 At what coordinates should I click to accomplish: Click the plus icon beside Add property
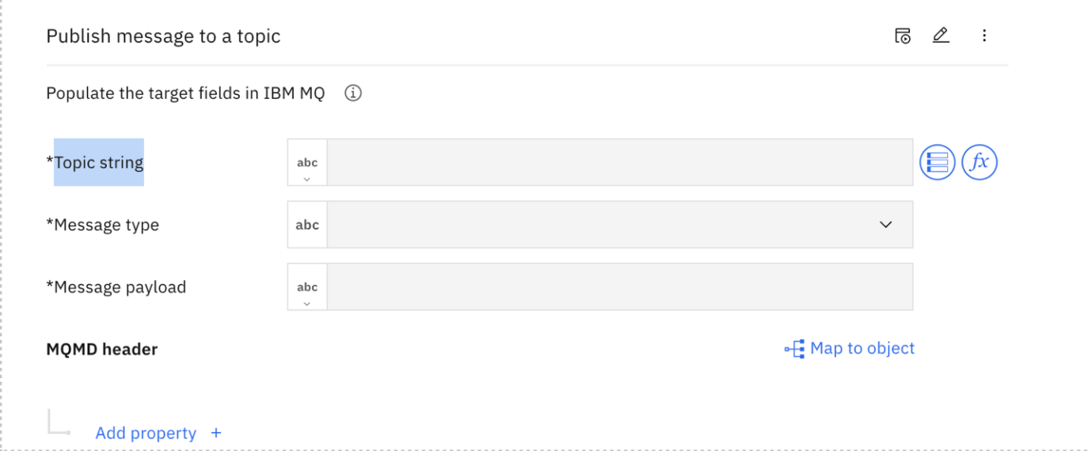coord(216,433)
